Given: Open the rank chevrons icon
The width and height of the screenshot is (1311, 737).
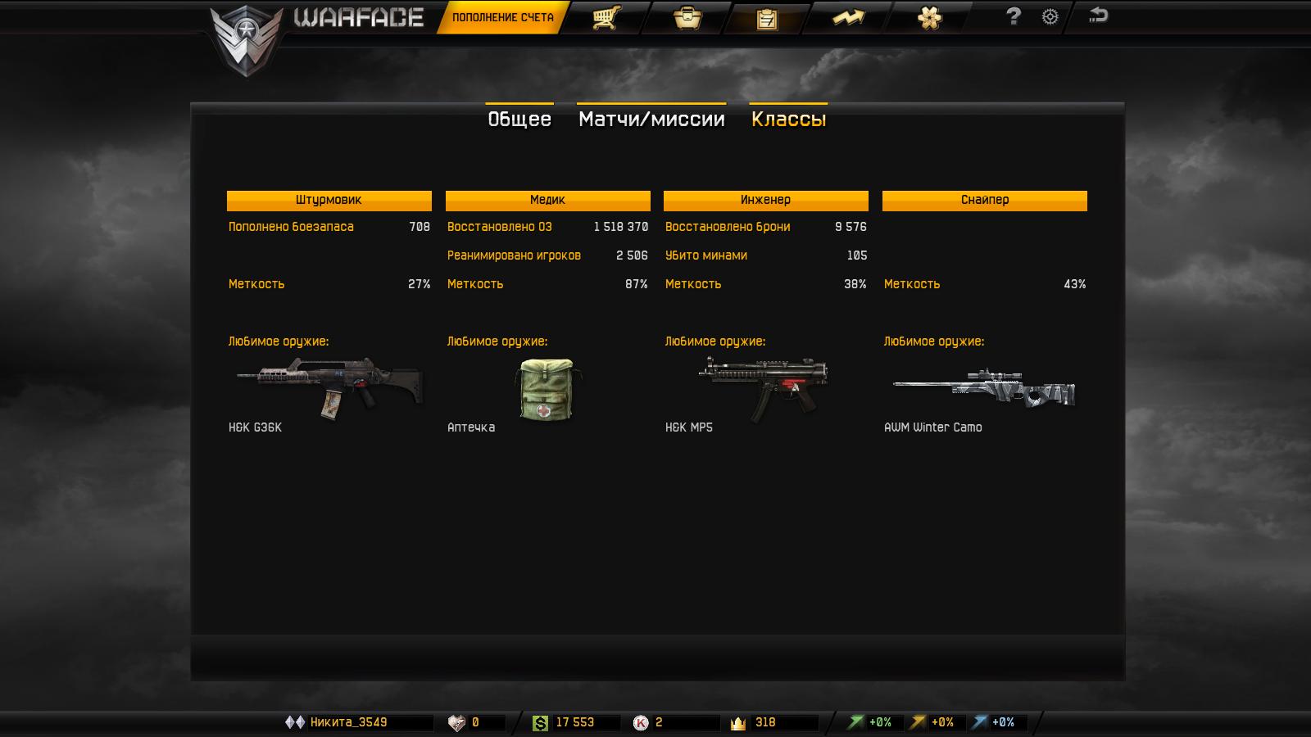Looking at the screenshot, I should point(848,17).
